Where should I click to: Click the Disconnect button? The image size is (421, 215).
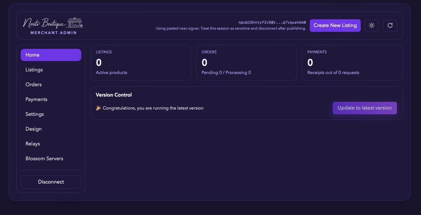[51, 182]
